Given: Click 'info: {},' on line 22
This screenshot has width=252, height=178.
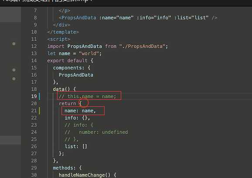Looking at the screenshot, I should pyautogui.click(x=77, y=118).
